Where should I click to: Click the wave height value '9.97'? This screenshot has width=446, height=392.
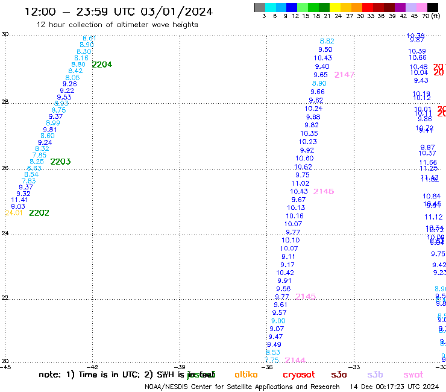(427, 148)
